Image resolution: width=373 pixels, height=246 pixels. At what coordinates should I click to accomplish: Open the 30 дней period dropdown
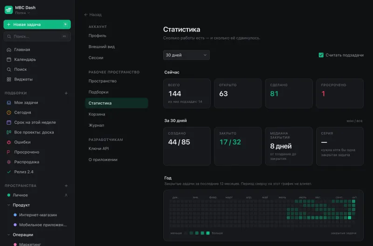tap(186, 55)
